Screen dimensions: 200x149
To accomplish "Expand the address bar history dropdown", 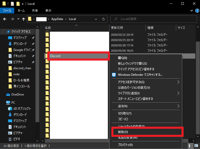I will [96, 19].
